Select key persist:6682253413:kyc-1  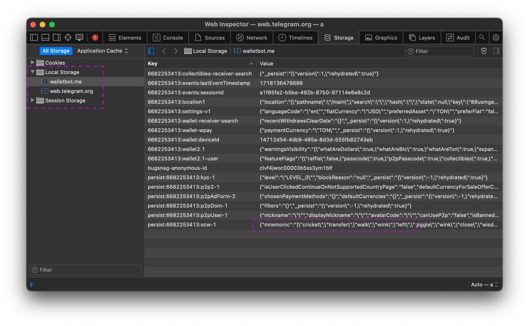pyautogui.click(x=181, y=178)
